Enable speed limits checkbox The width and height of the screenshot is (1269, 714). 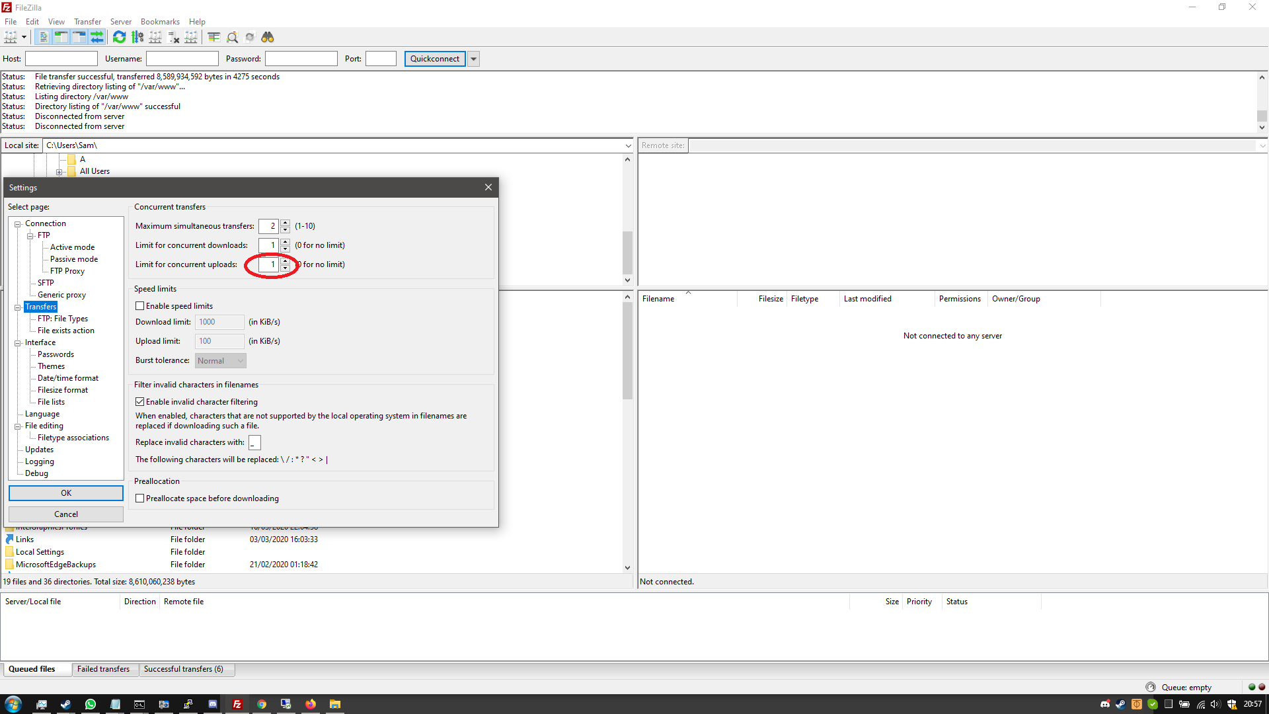tap(140, 306)
